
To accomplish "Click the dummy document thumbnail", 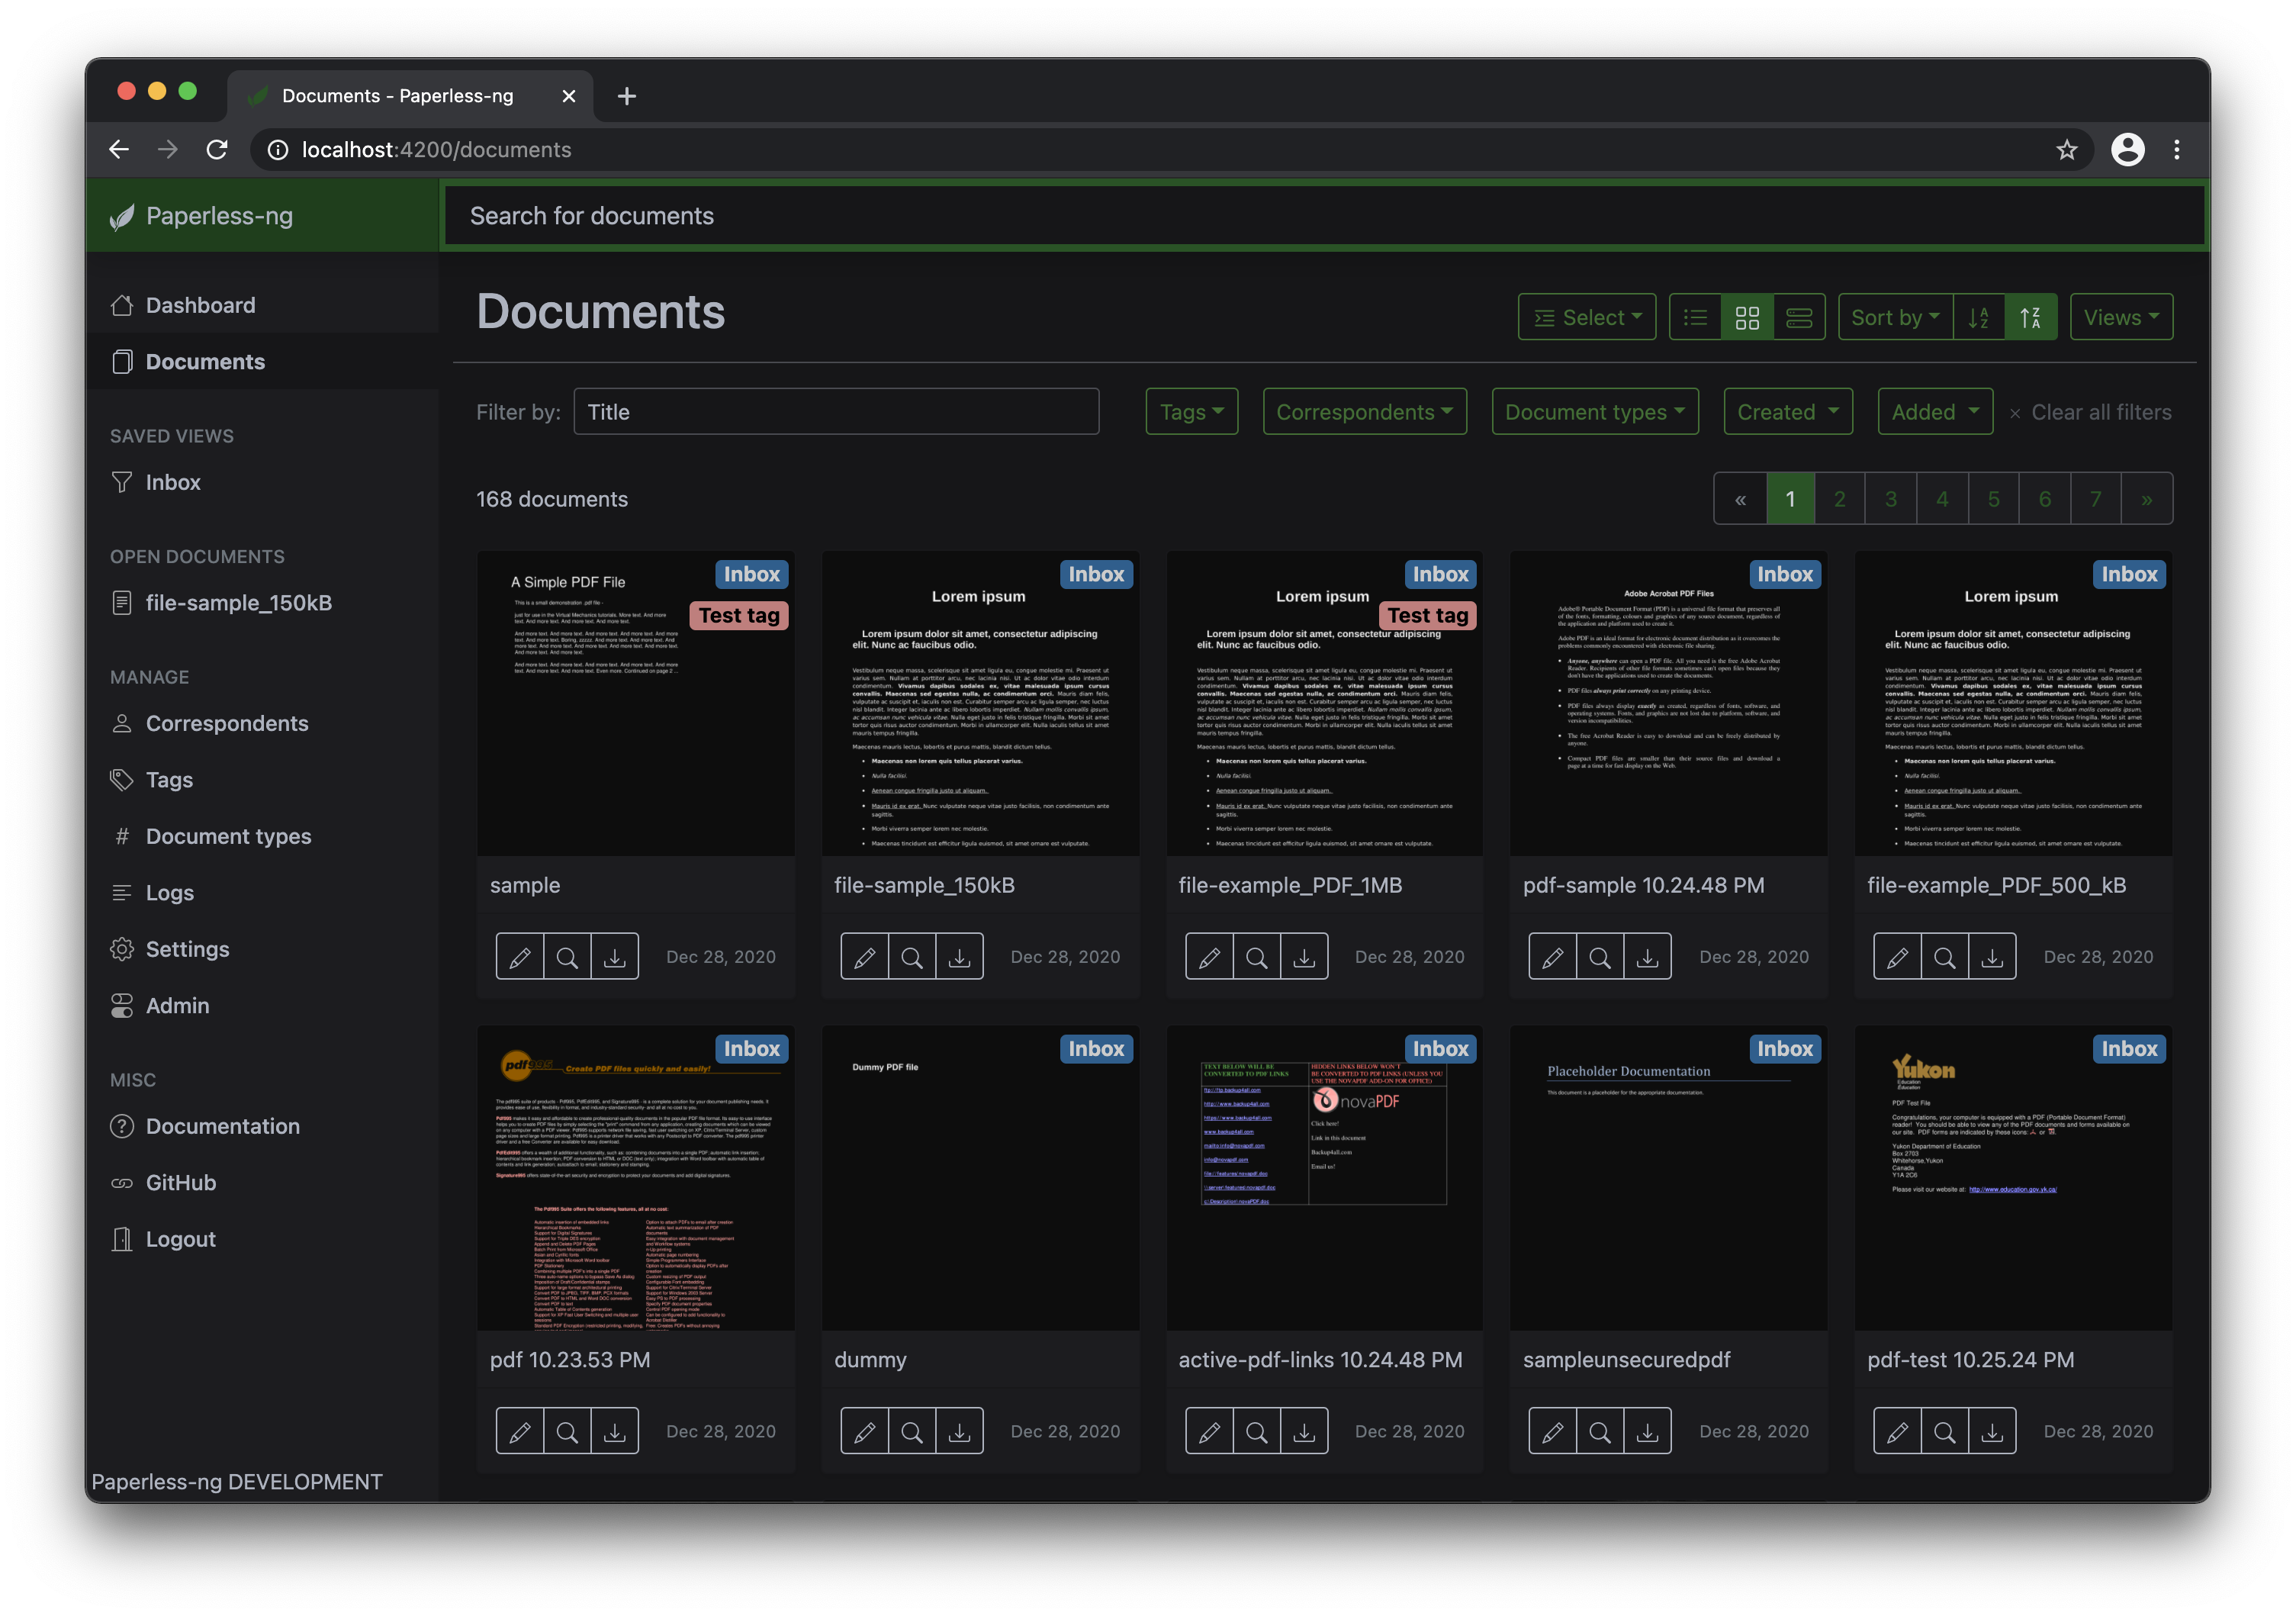I will [x=980, y=1180].
